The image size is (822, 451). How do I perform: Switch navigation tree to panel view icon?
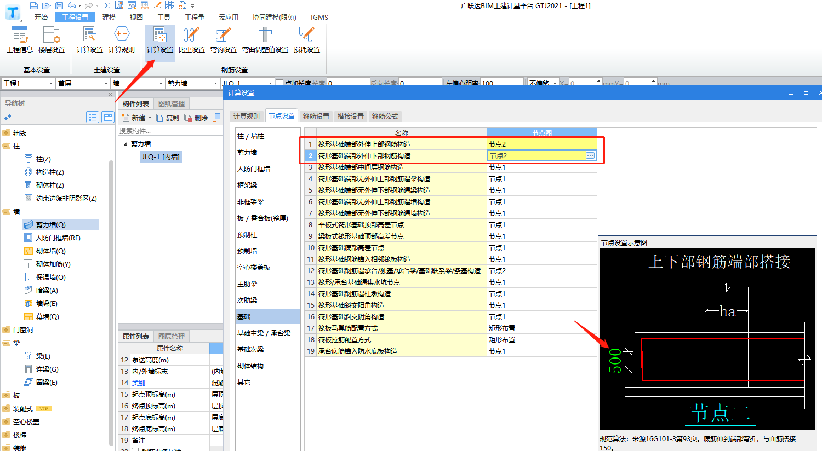108,117
